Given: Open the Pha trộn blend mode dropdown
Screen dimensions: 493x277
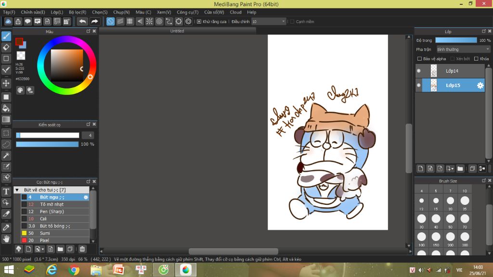Looking at the screenshot, I should click(463, 50).
